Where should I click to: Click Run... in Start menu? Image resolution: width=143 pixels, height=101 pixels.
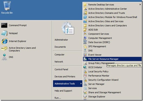[x=58, y=98]
